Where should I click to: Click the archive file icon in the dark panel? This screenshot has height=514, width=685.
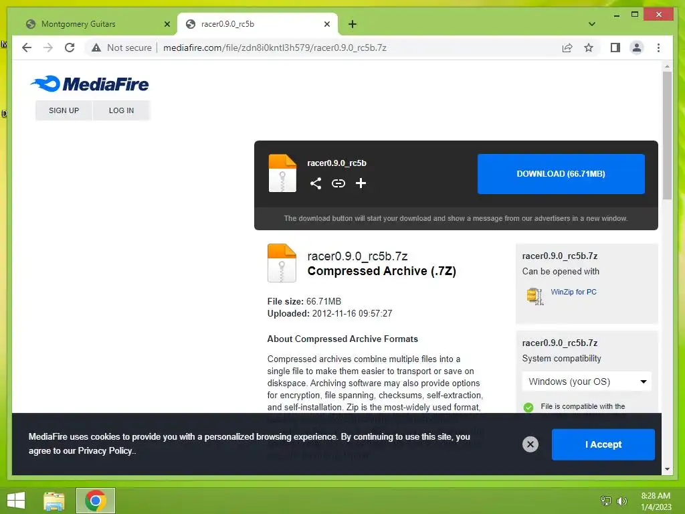tap(282, 173)
